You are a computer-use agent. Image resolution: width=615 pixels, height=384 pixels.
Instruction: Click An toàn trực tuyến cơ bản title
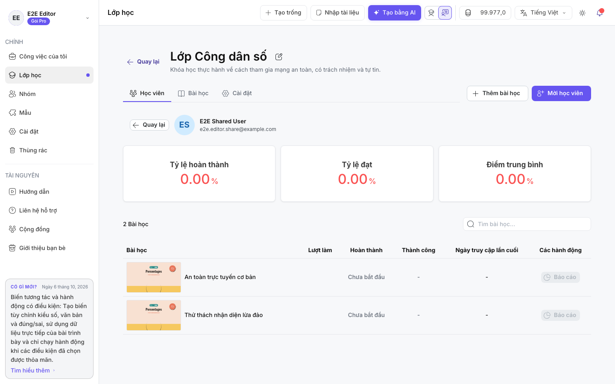tap(220, 277)
